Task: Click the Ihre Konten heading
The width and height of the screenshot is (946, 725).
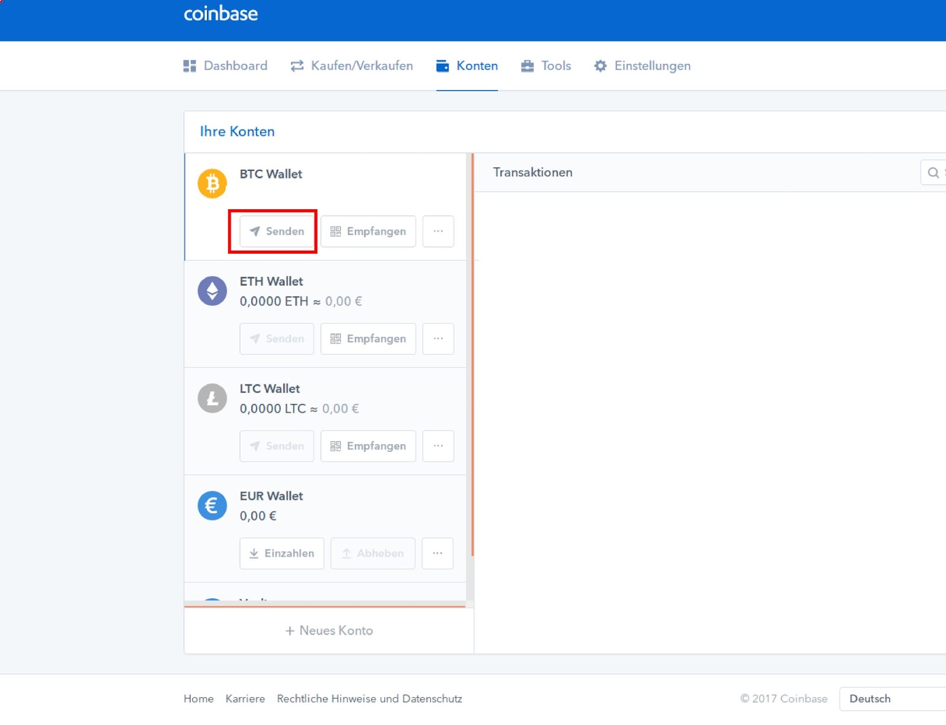Action: pos(237,131)
